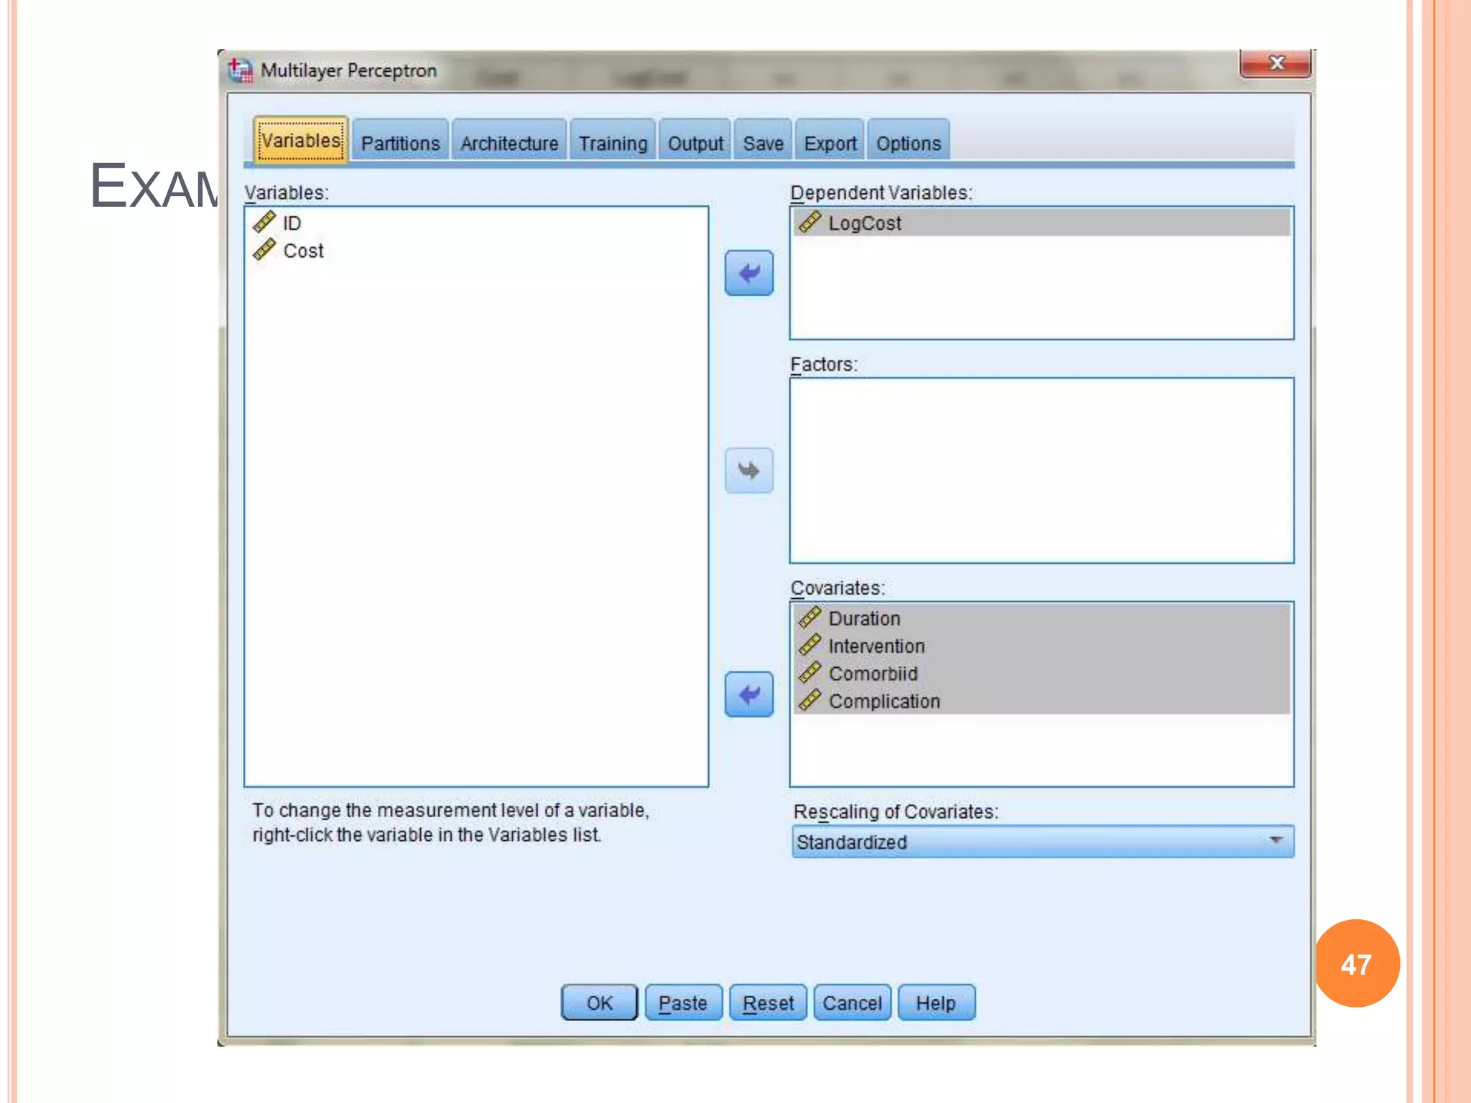Select Comorbiid in Covariates
Image resolution: width=1471 pixels, height=1103 pixels.
1042,673
